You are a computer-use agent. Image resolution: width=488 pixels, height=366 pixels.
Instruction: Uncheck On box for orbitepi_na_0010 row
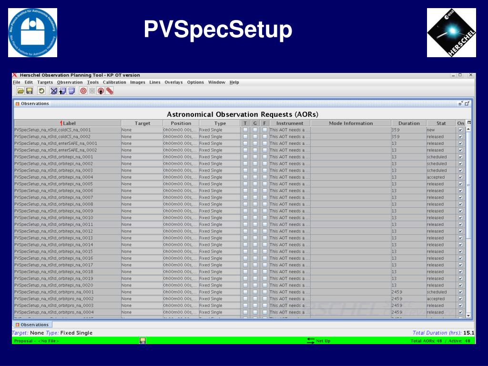[x=461, y=218]
